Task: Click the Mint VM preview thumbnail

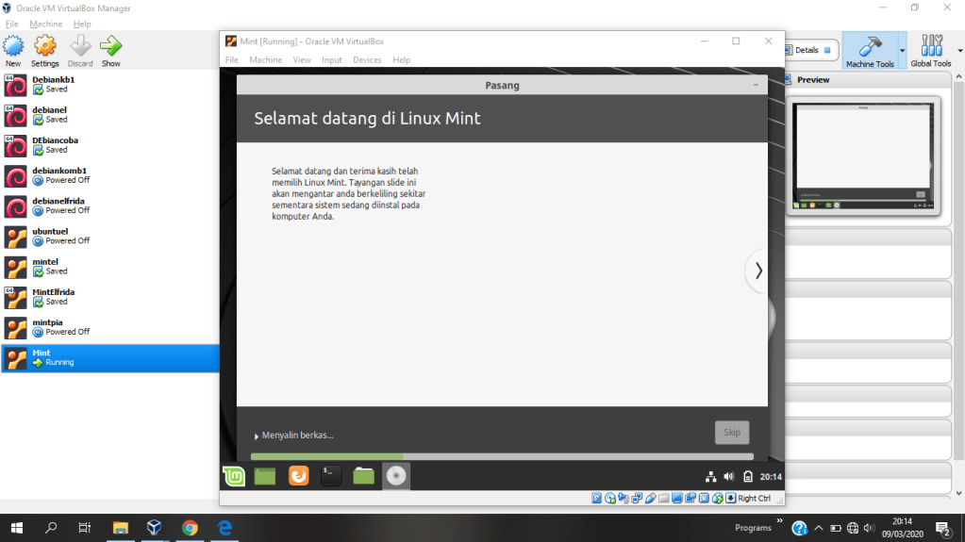Action: 863,156
